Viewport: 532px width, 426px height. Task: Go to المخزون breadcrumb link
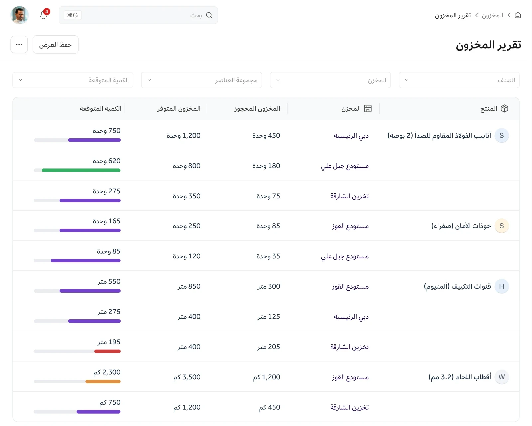[x=492, y=15]
